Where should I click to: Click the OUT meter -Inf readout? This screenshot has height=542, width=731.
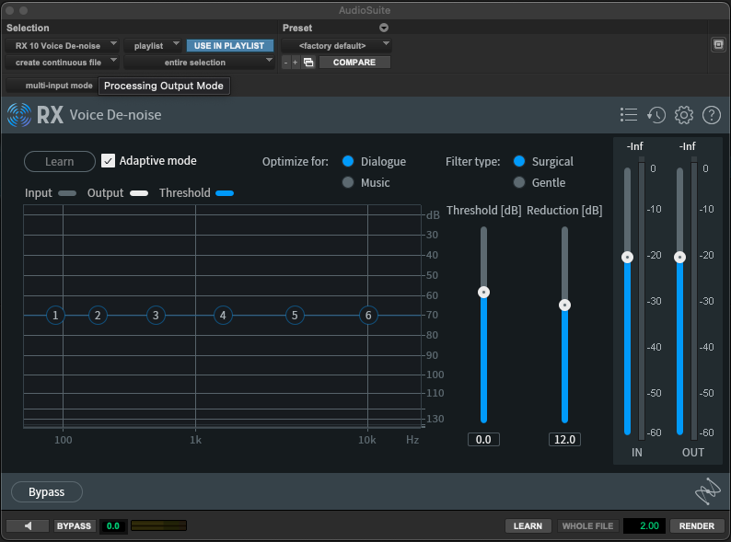[687, 146]
